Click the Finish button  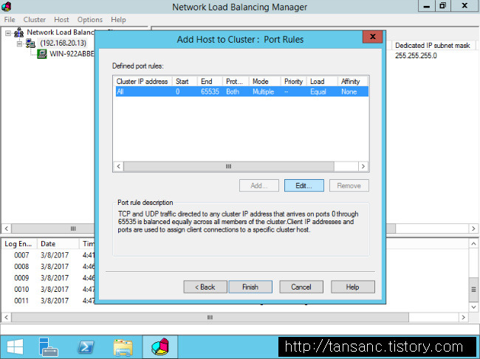(250, 287)
